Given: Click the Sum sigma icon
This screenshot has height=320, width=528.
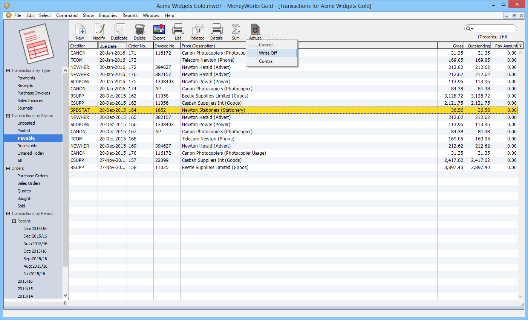Looking at the screenshot, I should coord(236,30).
